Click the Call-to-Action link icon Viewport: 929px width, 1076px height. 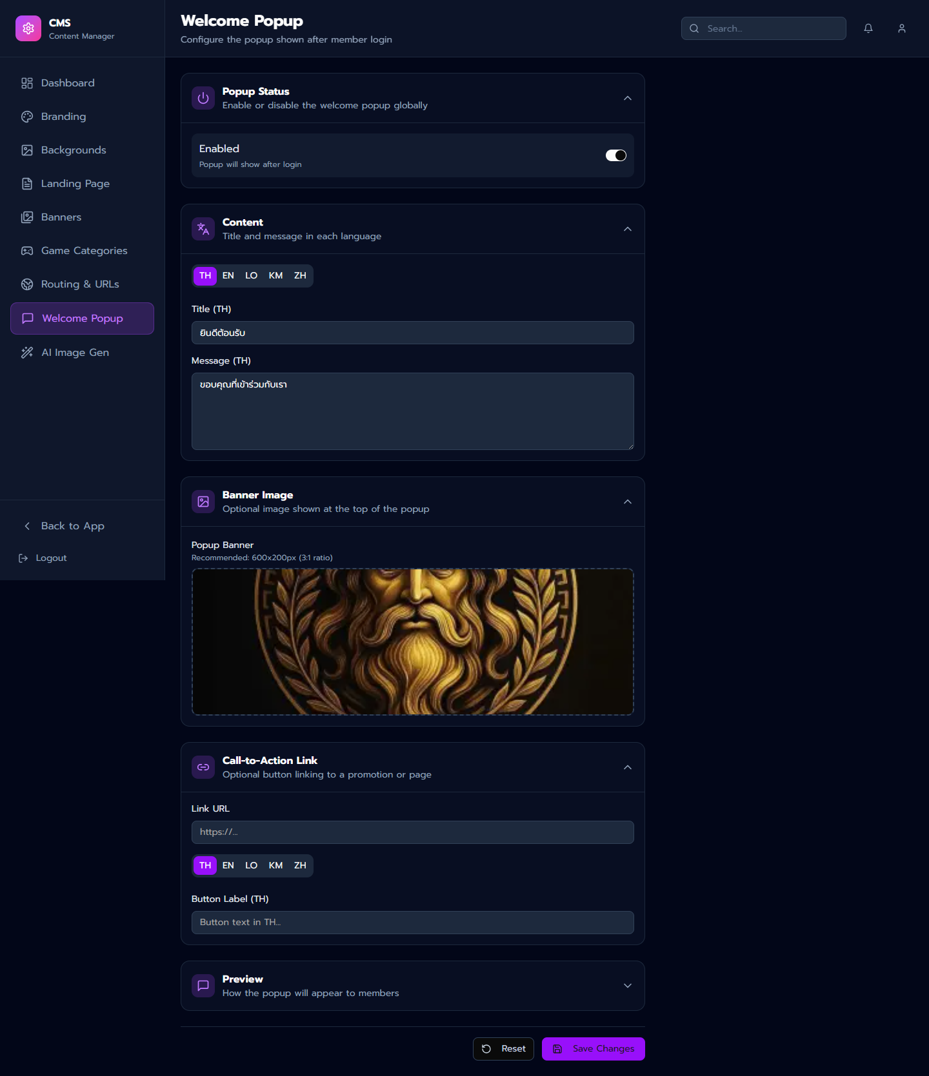click(203, 767)
